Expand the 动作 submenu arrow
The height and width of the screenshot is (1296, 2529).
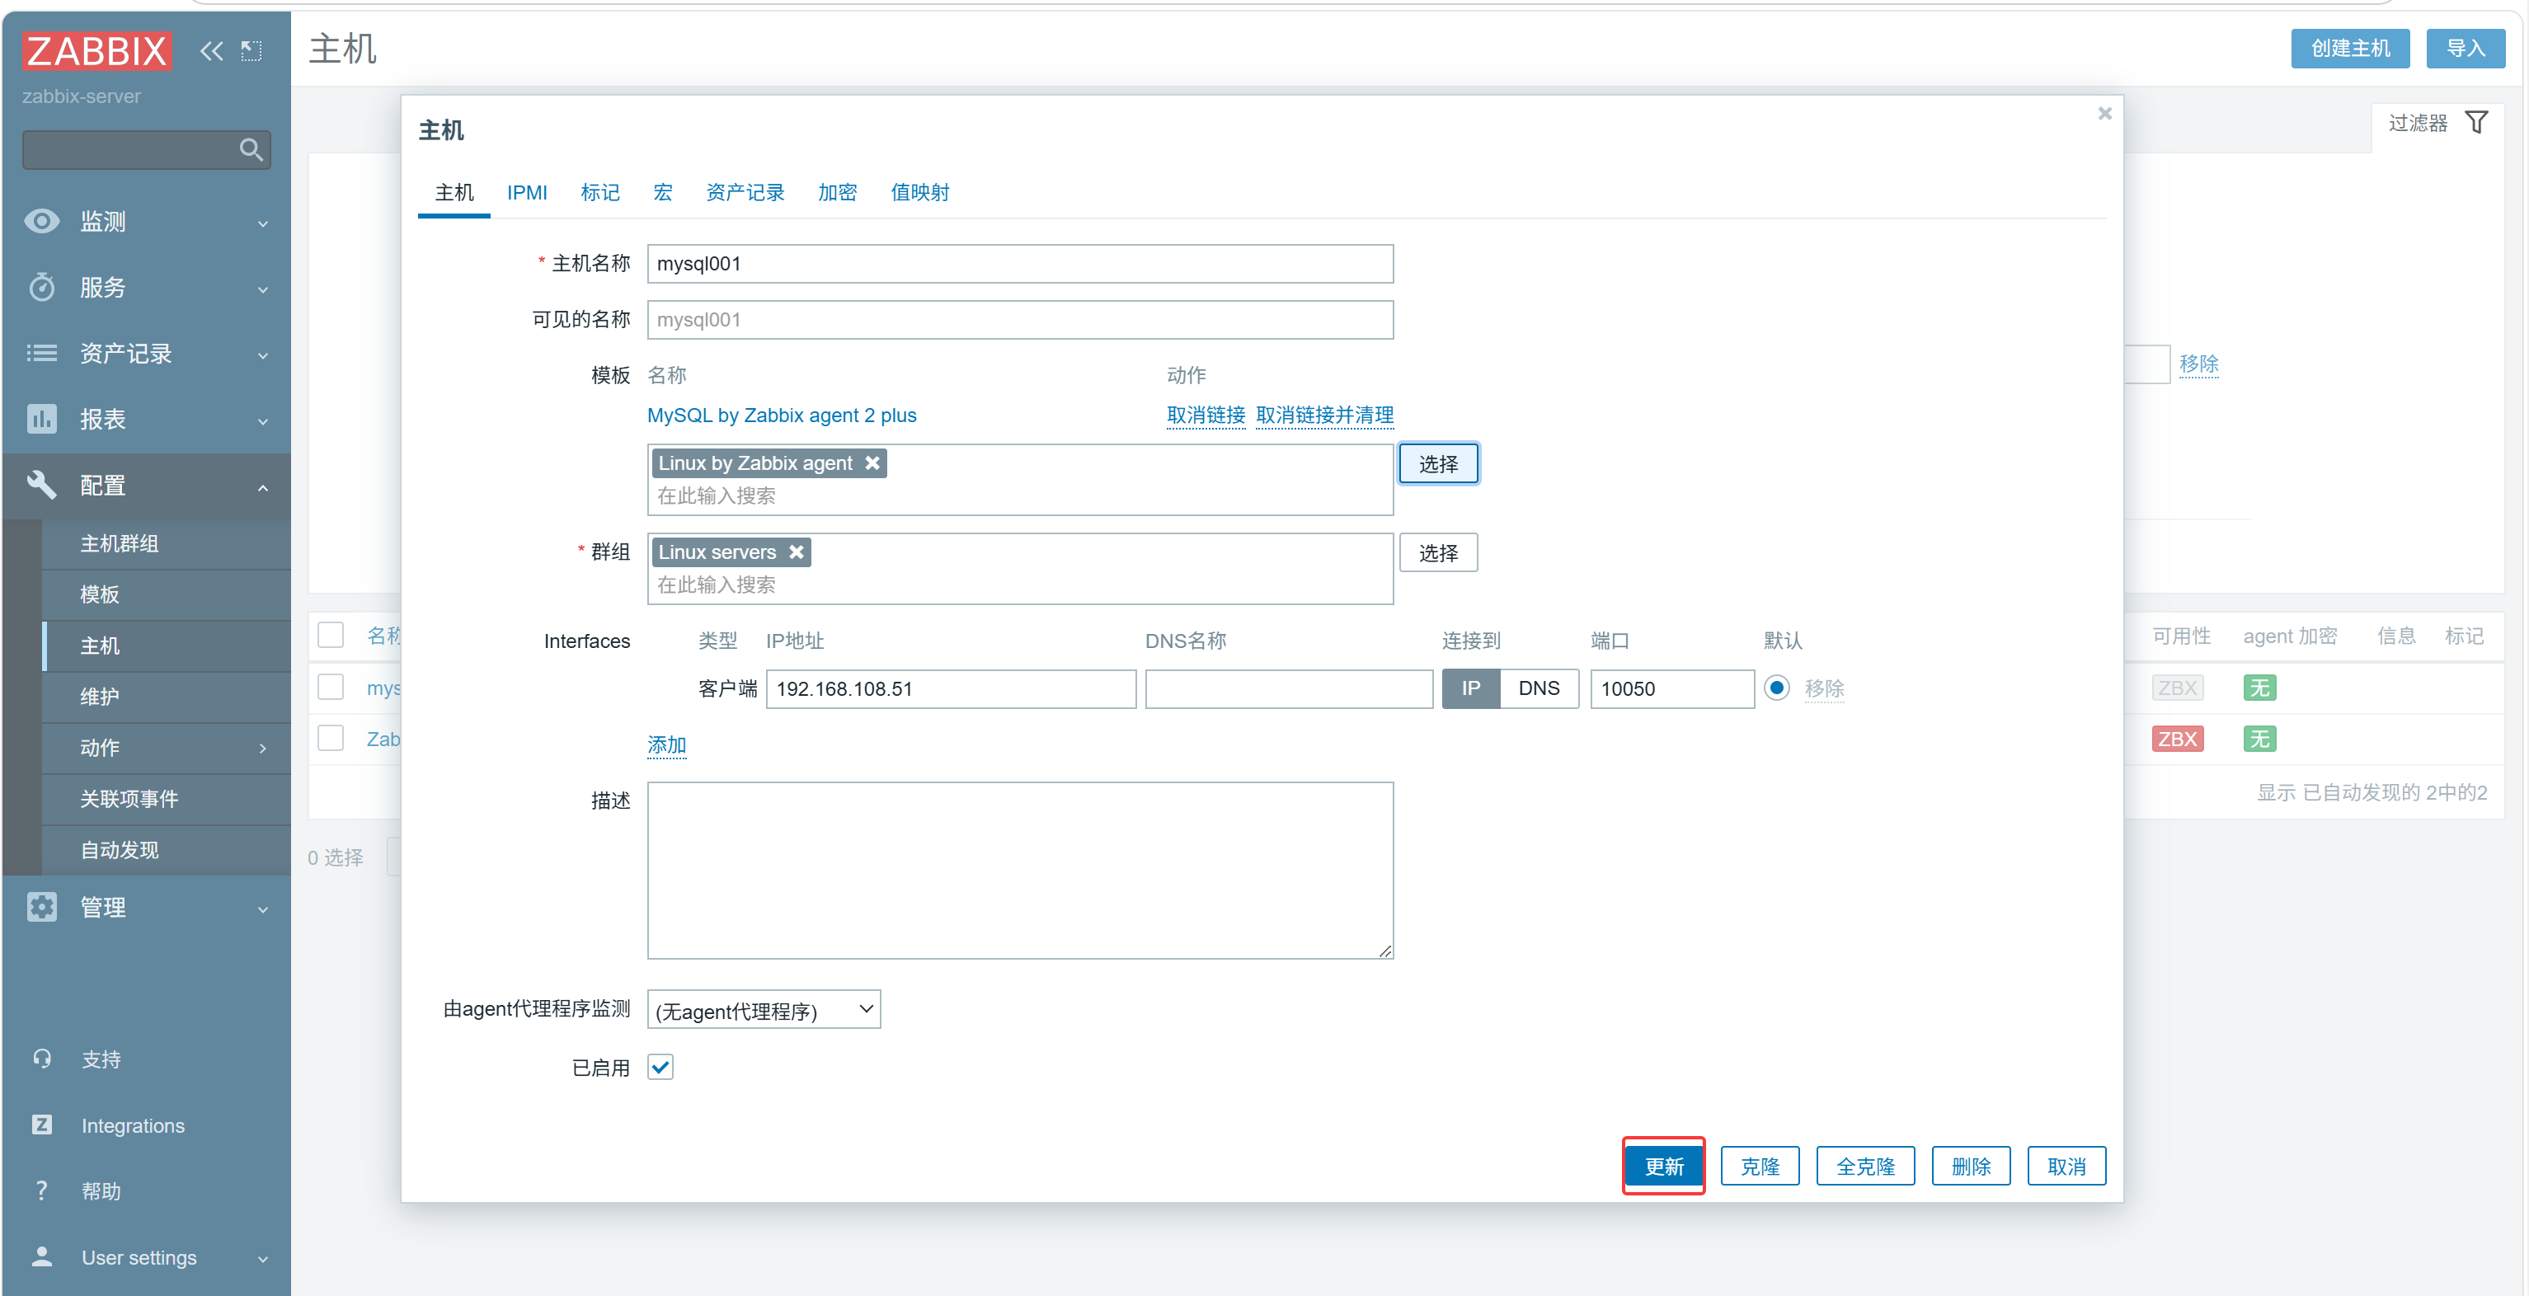click(263, 748)
